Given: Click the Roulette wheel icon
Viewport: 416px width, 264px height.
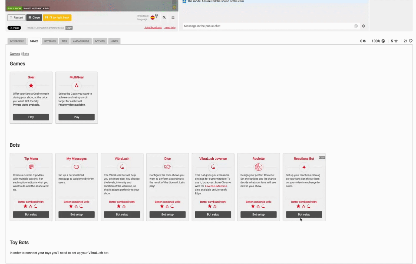Looking at the screenshot, I should tap(259, 167).
